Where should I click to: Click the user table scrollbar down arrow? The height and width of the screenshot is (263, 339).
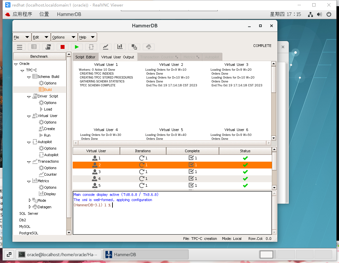274,188
